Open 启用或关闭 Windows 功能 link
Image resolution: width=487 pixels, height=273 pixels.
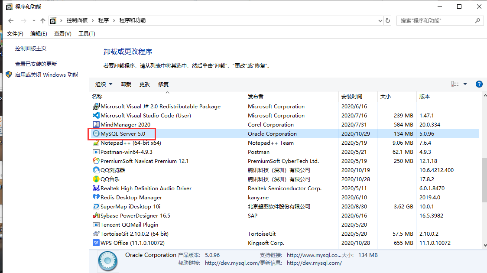pyautogui.click(x=47, y=75)
